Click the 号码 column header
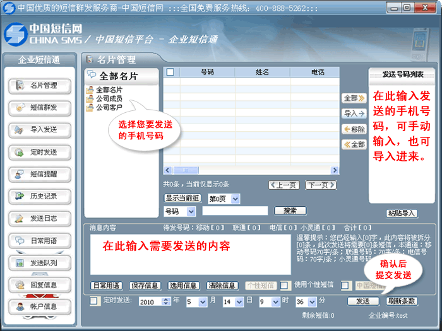The width and height of the screenshot is (442, 331). click(x=208, y=72)
